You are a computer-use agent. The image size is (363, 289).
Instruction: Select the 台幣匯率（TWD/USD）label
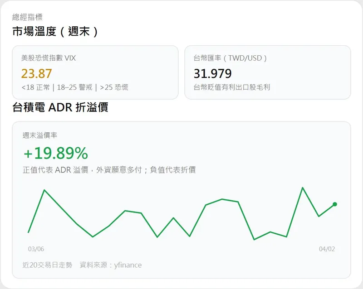pyautogui.click(x=231, y=58)
